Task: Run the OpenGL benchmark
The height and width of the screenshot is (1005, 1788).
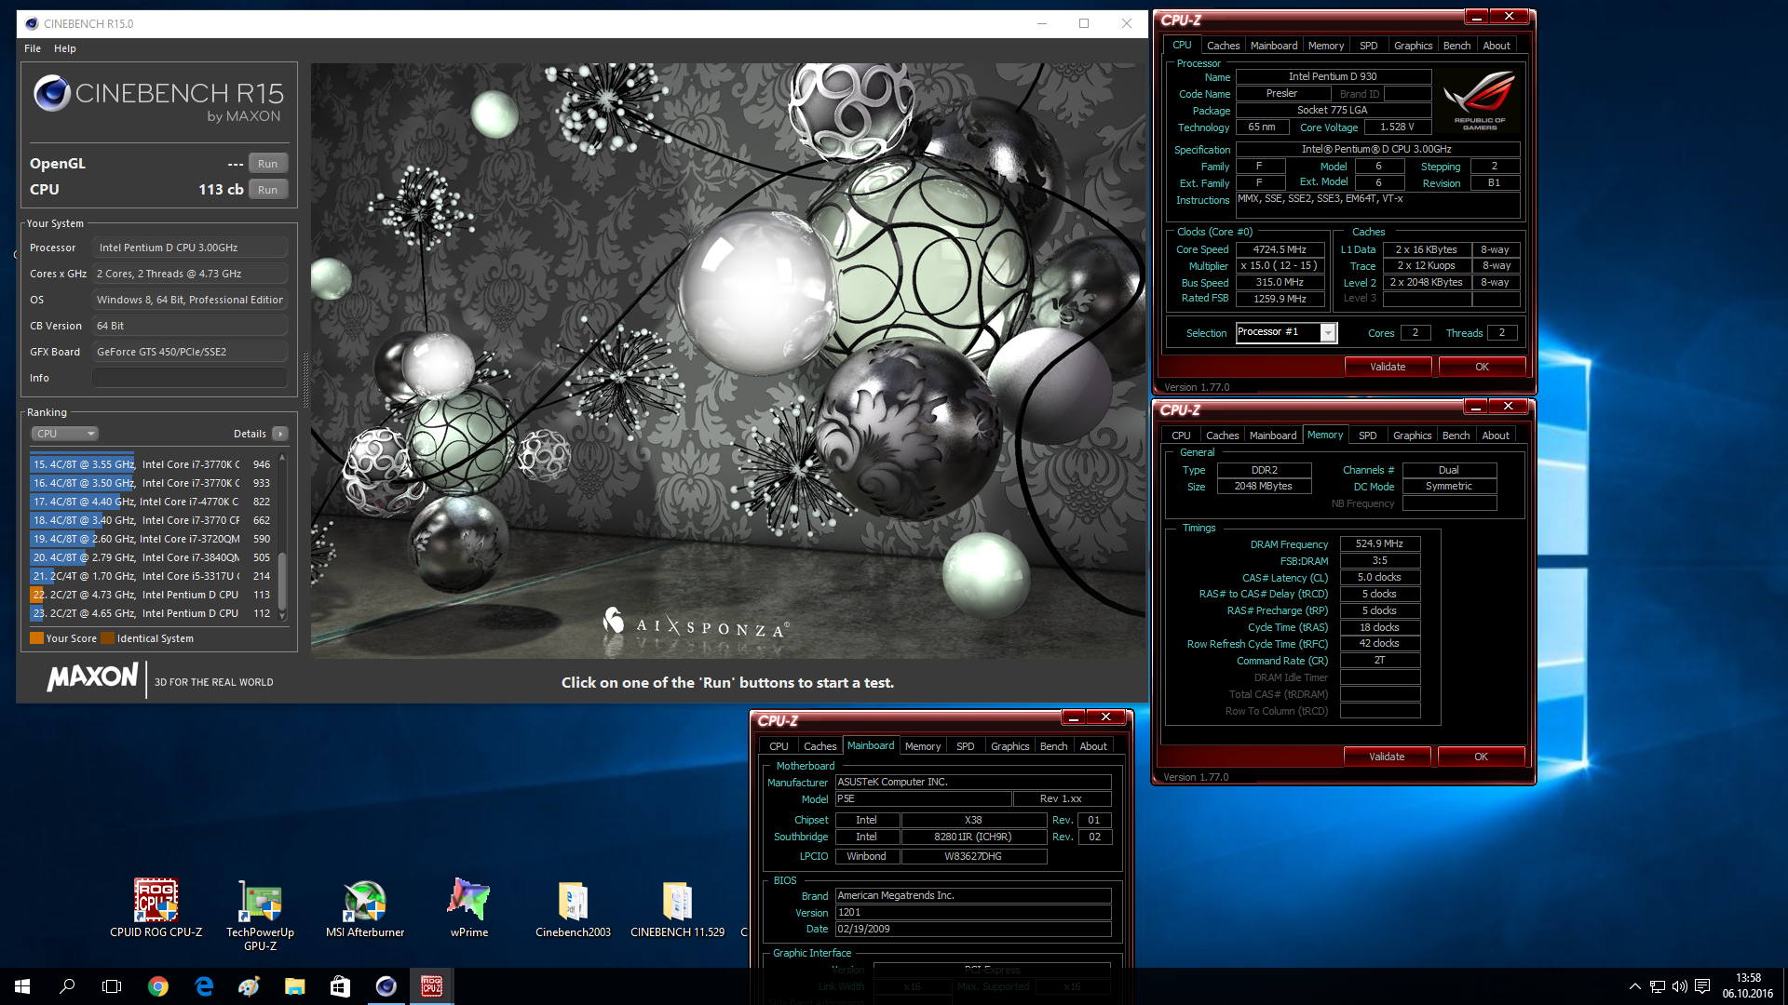Action: click(267, 164)
